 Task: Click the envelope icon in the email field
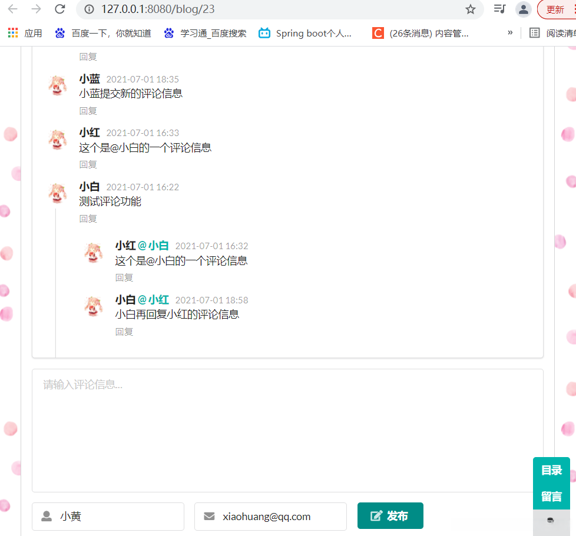pos(209,516)
